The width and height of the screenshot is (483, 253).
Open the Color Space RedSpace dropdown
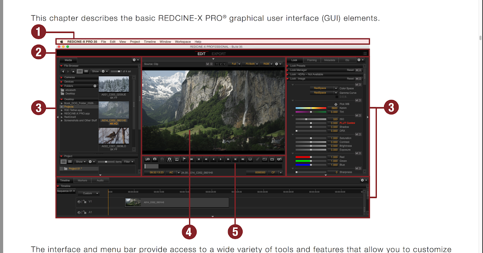(x=324, y=88)
